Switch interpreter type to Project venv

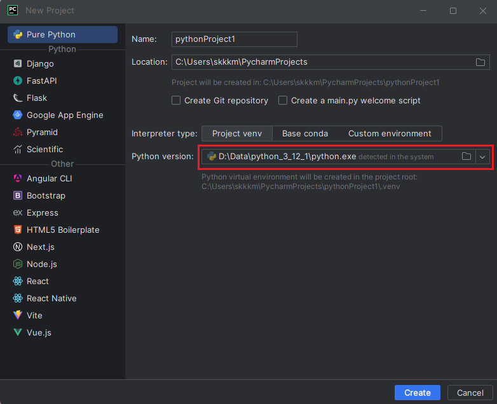click(237, 134)
